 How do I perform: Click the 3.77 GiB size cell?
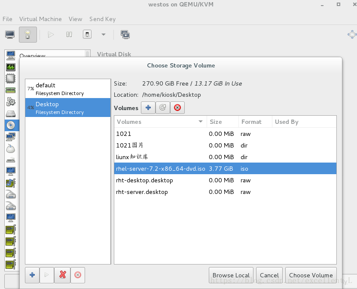221,169
